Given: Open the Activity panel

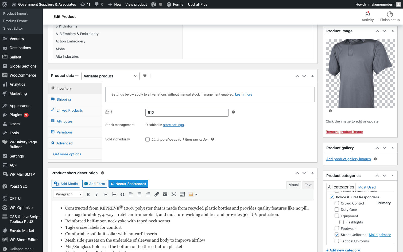Looking at the screenshot, I should pos(368,17).
